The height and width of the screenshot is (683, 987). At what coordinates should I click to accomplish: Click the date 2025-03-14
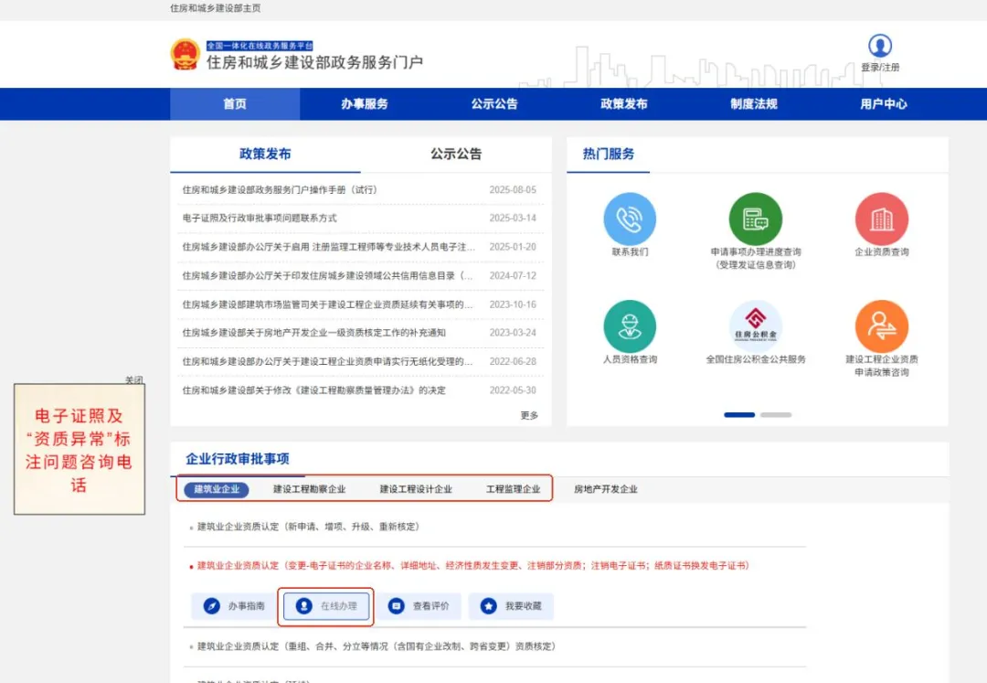pyautogui.click(x=513, y=218)
